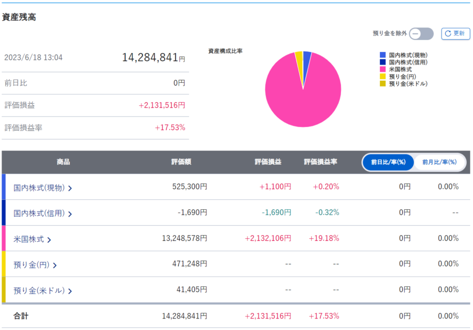Click the 評価額 column header
473x330 pixels.
(181, 162)
